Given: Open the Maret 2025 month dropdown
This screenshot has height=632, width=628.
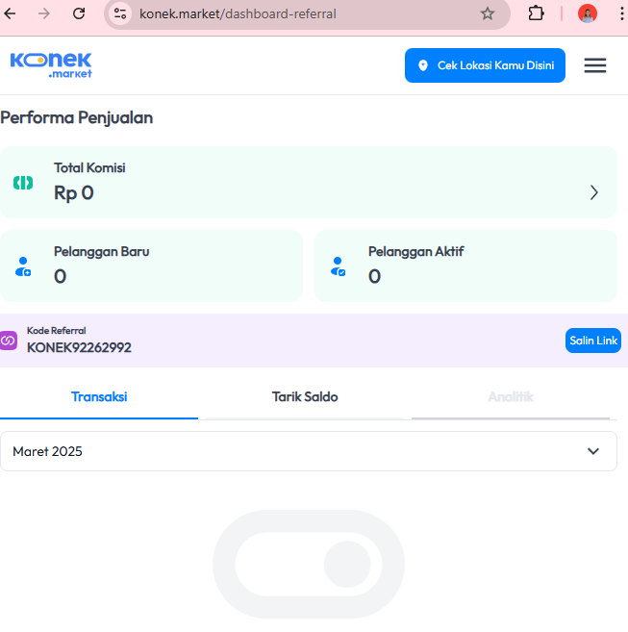Looking at the screenshot, I should coord(309,451).
